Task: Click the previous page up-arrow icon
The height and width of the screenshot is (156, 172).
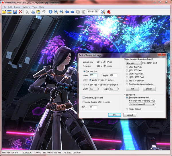Action: pyautogui.click(x=78, y=12)
